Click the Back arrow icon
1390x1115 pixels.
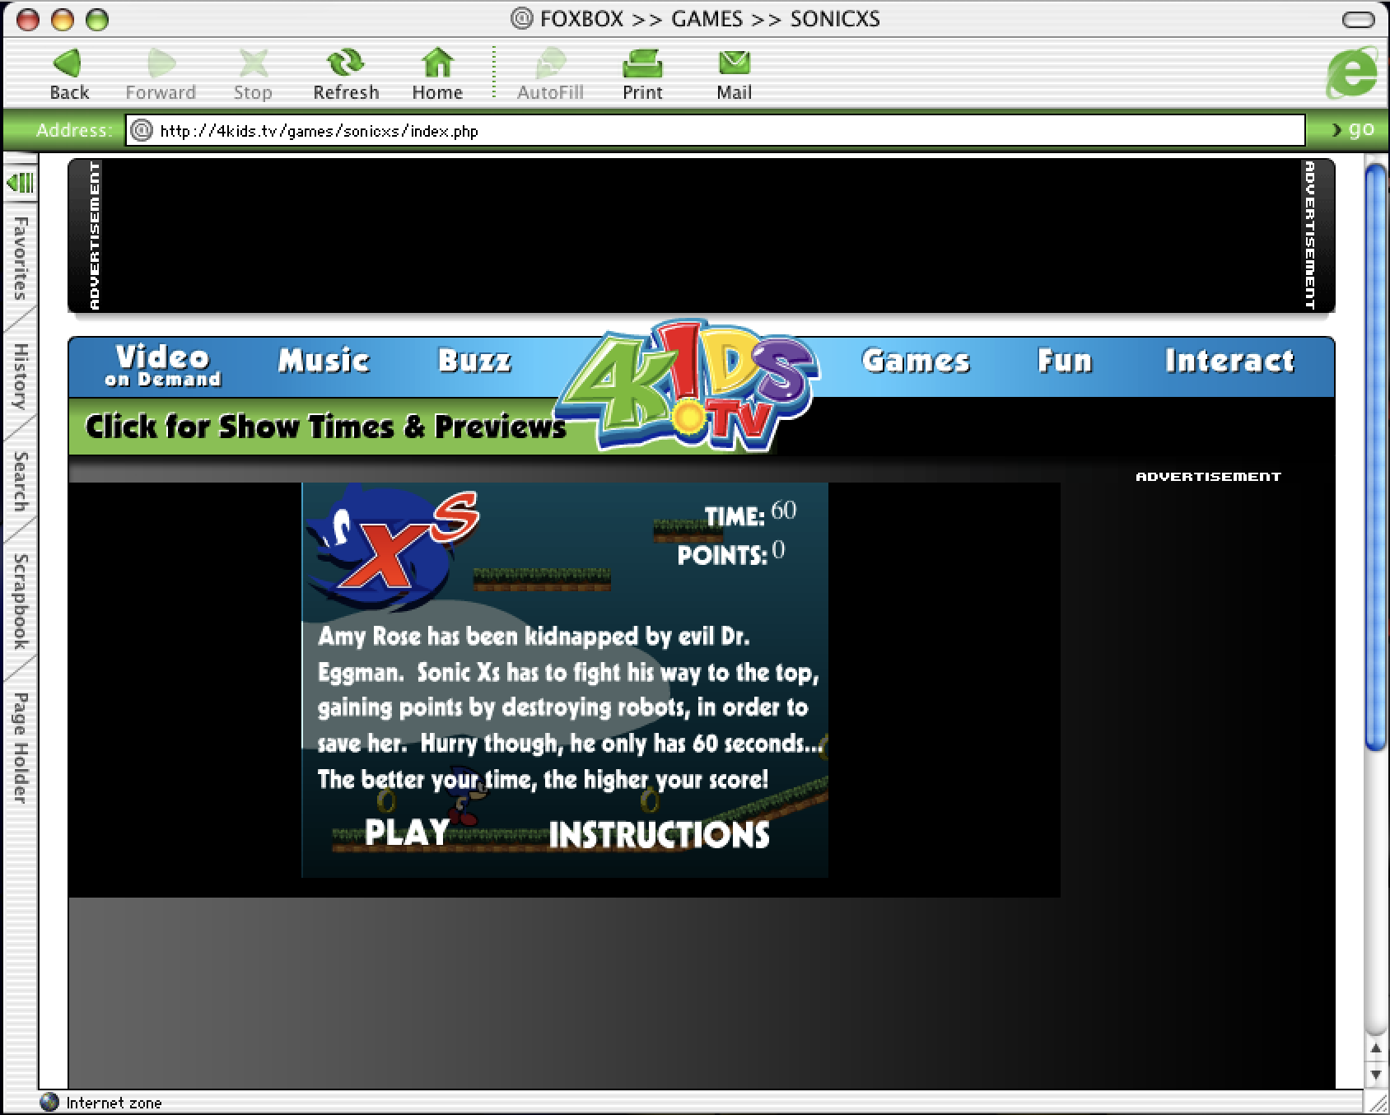coord(68,63)
